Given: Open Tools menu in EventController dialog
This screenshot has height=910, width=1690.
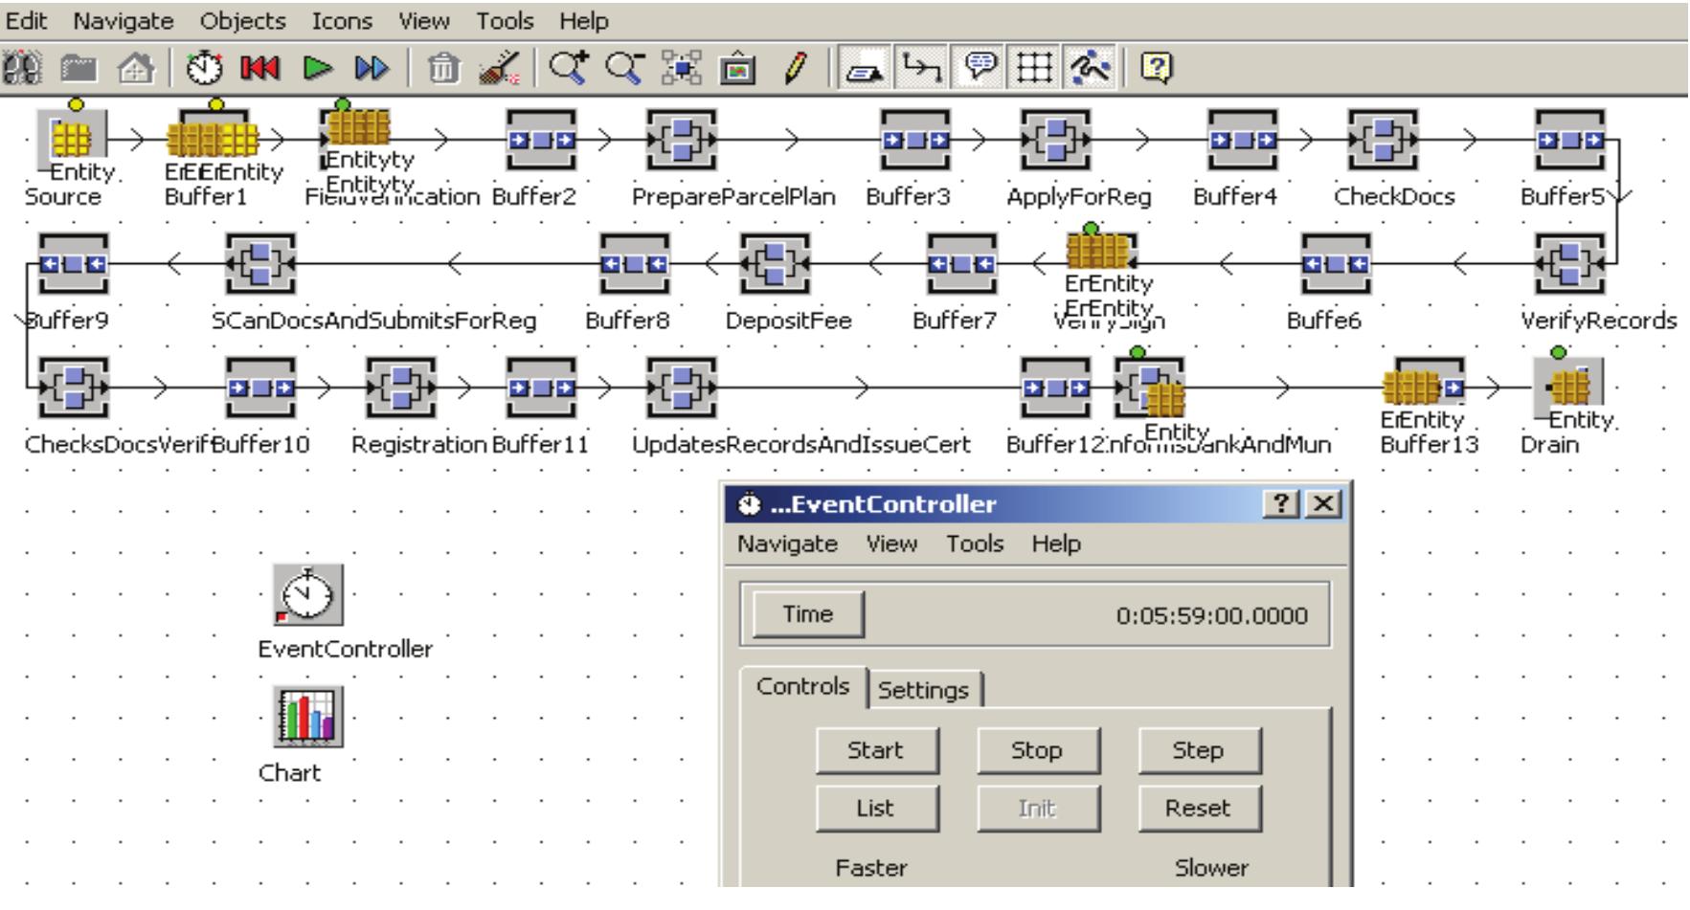Looking at the screenshot, I should [975, 544].
